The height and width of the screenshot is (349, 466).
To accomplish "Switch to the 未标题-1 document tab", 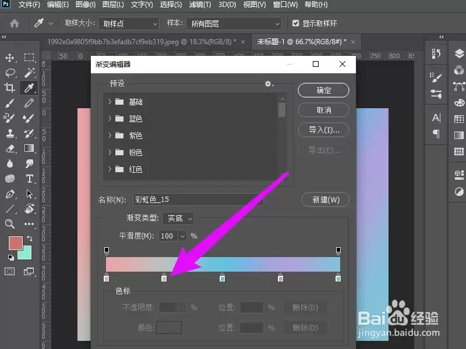I will (x=302, y=42).
